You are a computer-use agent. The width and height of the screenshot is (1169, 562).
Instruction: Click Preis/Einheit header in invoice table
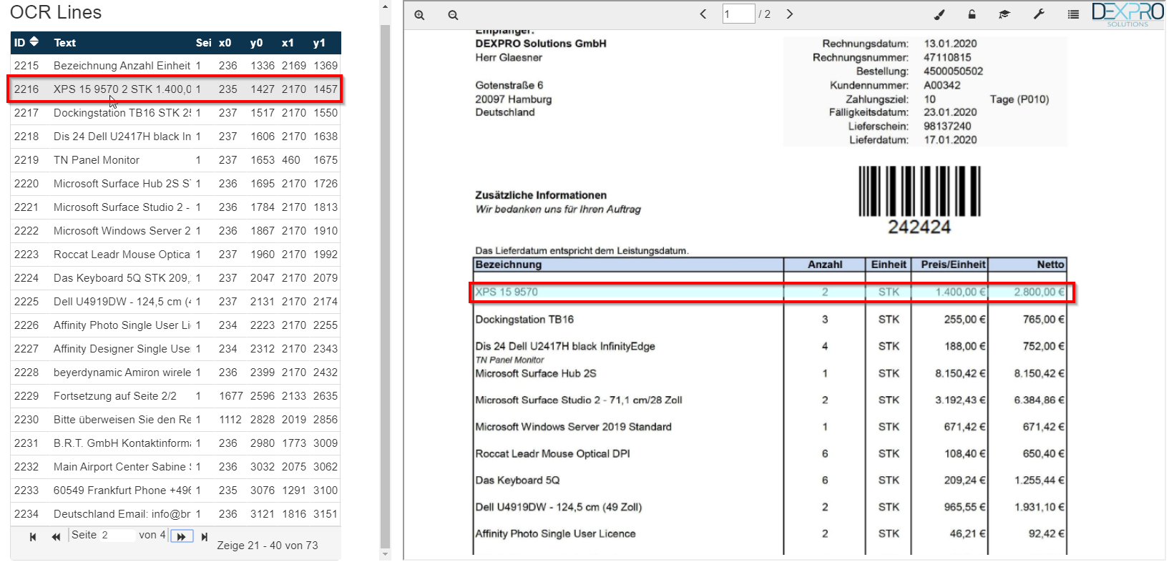click(x=953, y=265)
